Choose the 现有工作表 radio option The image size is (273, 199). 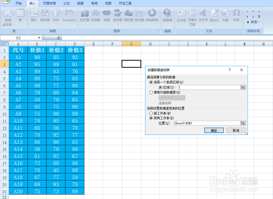click(151, 118)
